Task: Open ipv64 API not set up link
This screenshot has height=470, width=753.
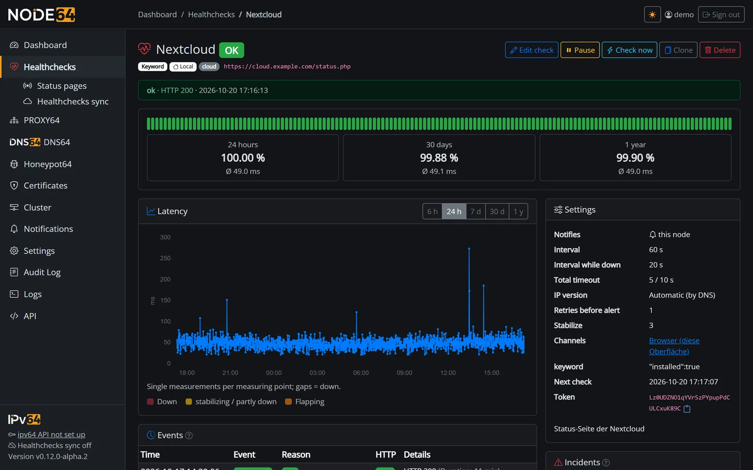Action: pyautogui.click(x=51, y=435)
